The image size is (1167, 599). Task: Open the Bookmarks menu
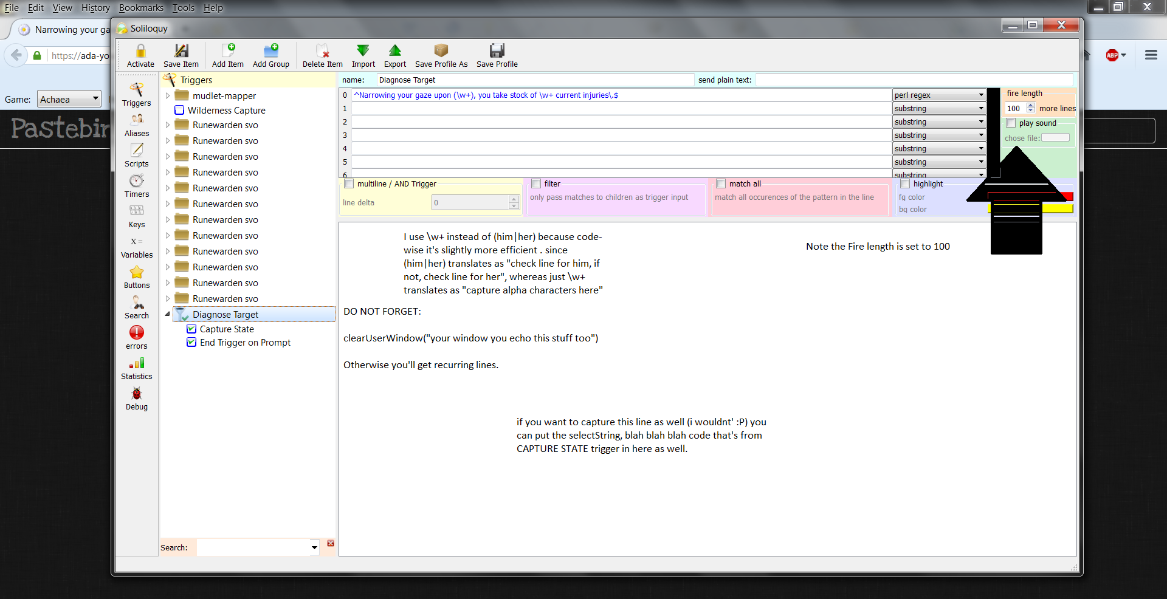[141, 8]
